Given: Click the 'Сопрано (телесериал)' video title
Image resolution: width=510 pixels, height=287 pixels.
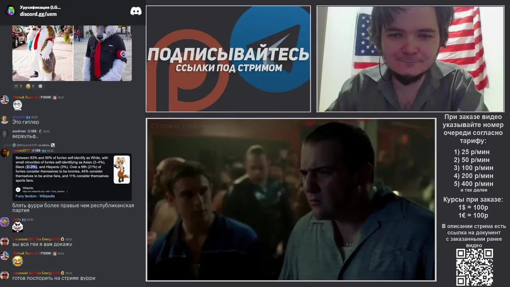Looking at the screenshot, I should [x=188, y=126].
